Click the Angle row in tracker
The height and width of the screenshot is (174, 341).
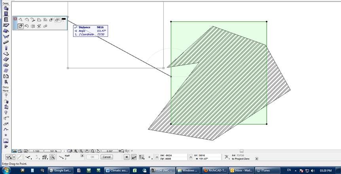(x=91, y=31)
